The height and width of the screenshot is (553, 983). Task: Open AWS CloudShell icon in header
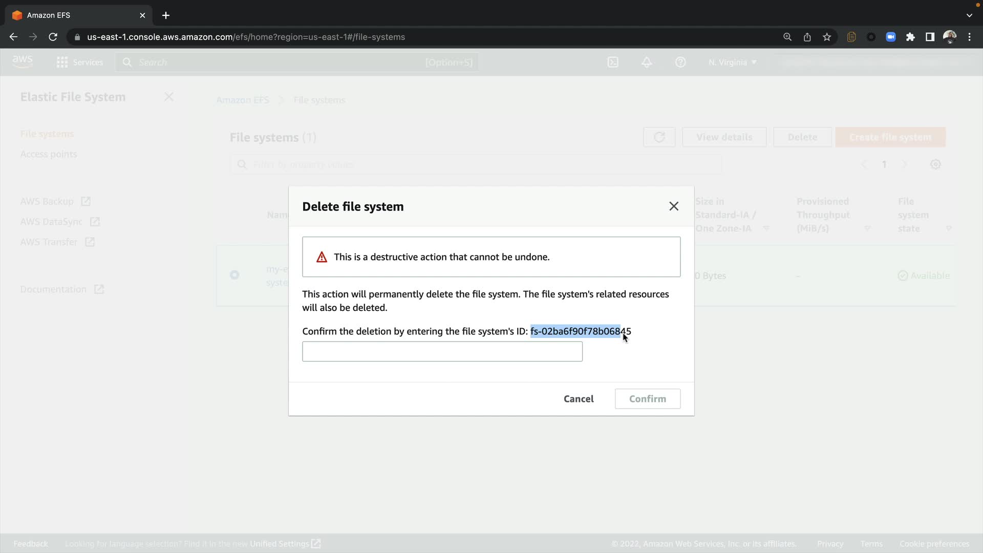tap(613, 62)
